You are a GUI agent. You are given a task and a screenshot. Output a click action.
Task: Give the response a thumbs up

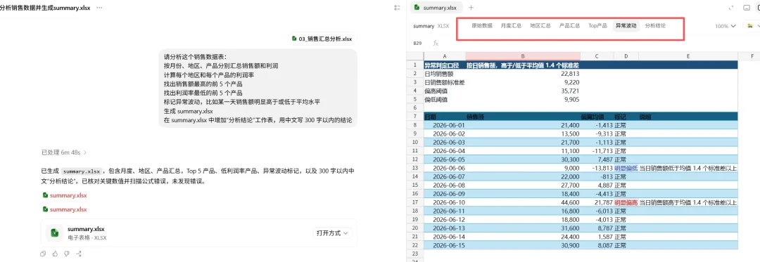point(55,254)
